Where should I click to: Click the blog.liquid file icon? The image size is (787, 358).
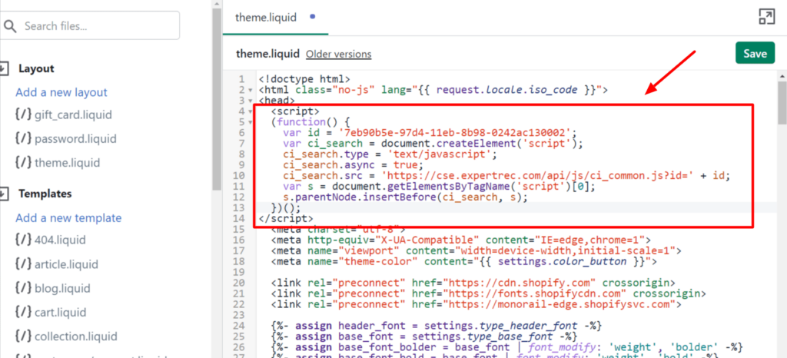(23, 288)
